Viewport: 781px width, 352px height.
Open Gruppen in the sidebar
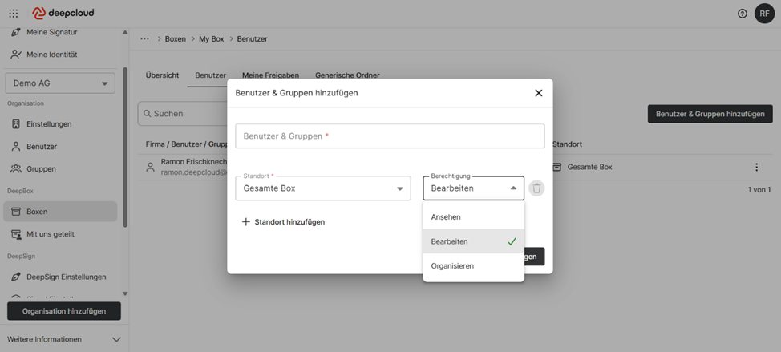[x=41, y=169]
